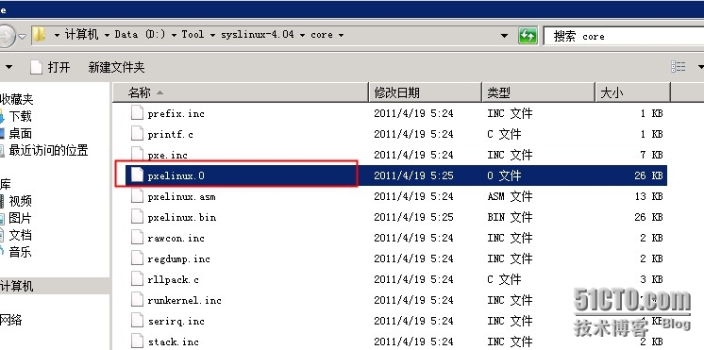The height and width of the screenshot is (350, 704).
Task: Expand the dropdown arrow after syslinux-4.04
Action: click(x=302, y=35)
